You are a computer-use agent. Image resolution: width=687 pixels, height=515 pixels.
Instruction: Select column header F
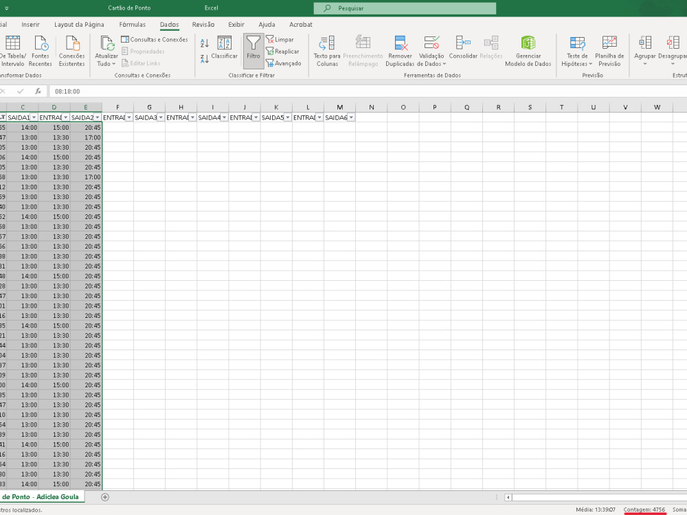117,107
